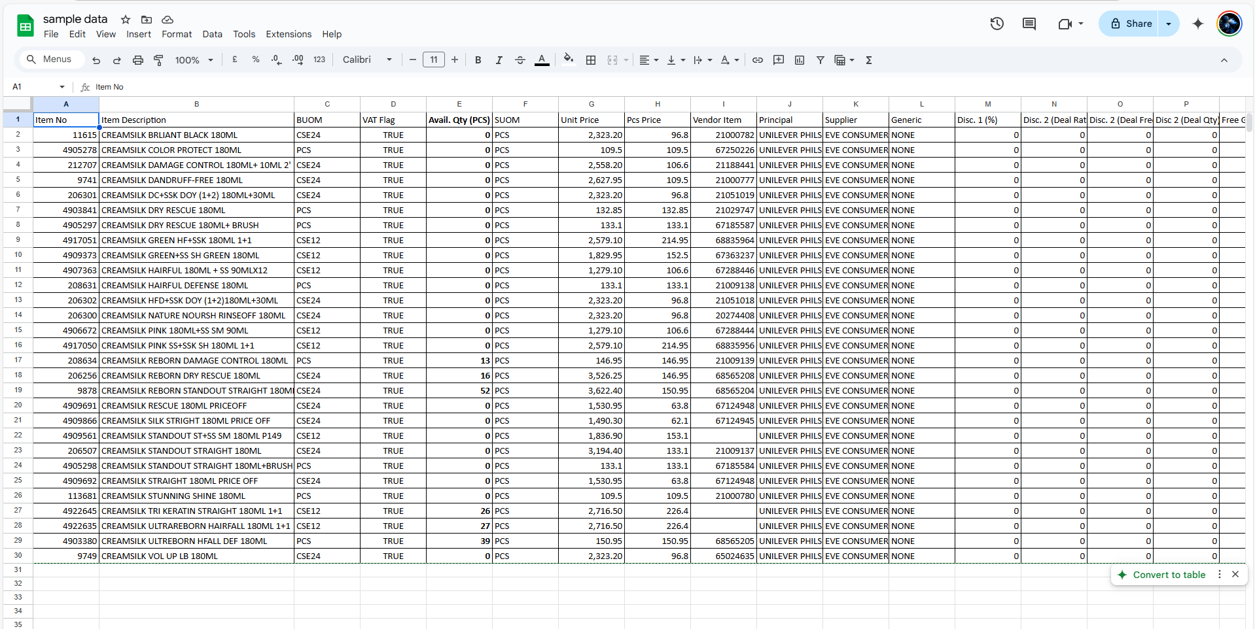Open the Extensions menu

(289, 34)
